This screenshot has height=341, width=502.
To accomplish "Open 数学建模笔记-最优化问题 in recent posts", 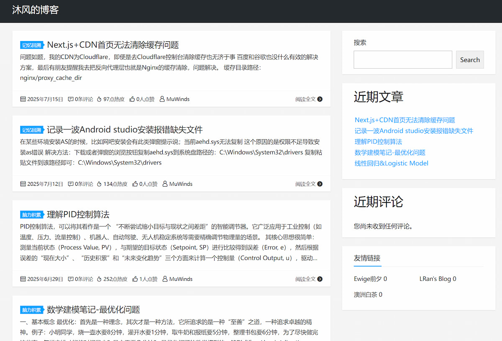I will click(x=390, y=152).
